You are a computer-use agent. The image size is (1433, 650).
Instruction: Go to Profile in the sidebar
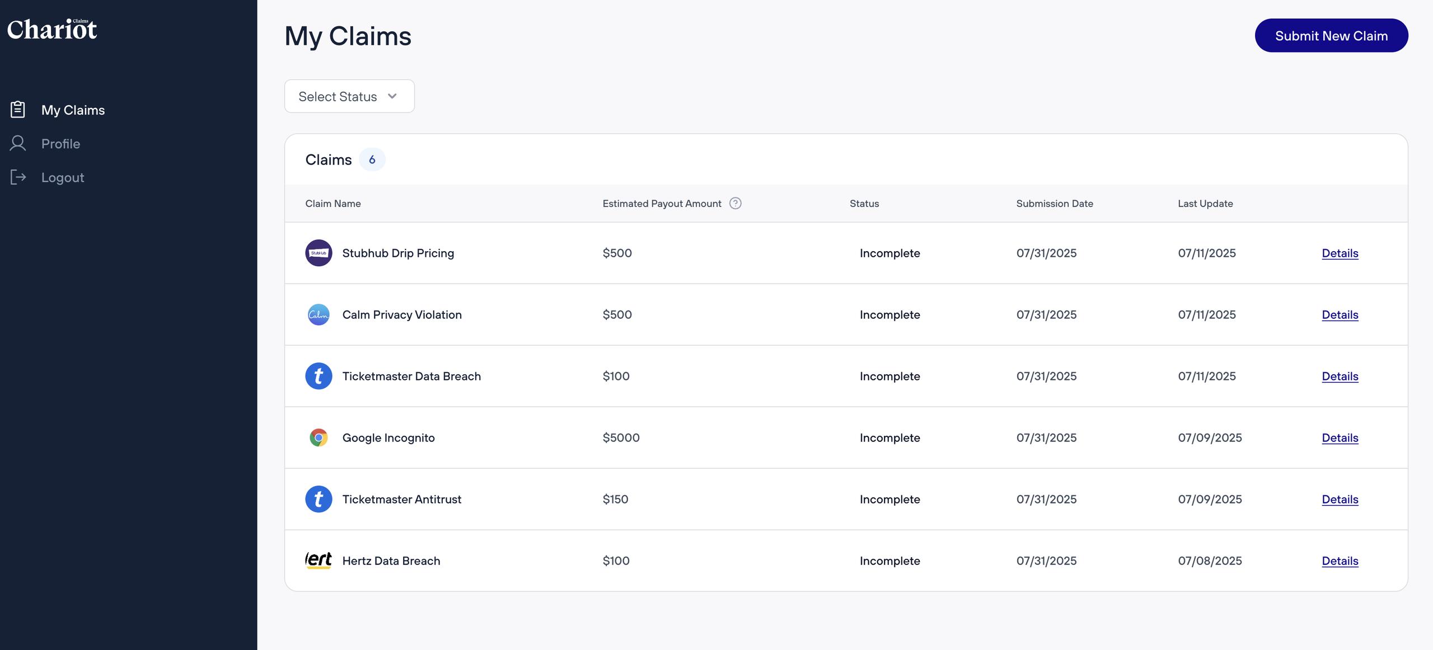tap(60, 144)
